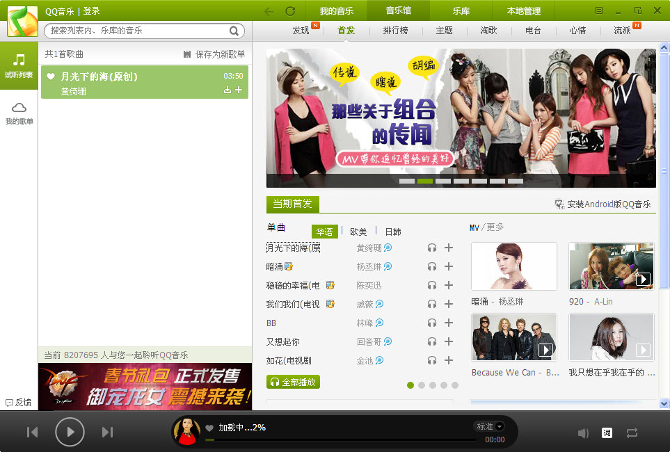Open the 试听列表 sidebar panel

(19, 65)
